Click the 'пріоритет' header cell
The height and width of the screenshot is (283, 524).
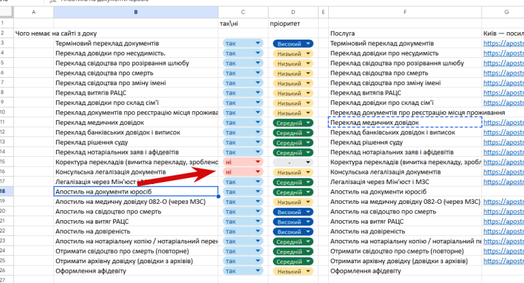293,24
